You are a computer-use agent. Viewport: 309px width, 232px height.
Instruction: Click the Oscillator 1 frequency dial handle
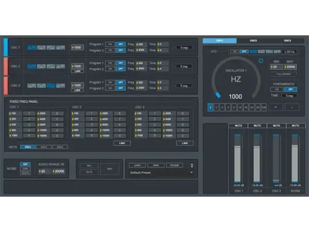pyautogui.click(x=218, y=95)
